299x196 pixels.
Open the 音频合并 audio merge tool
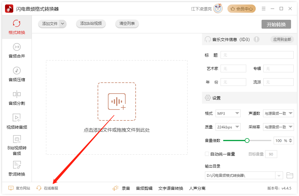[x=17, y=51]
